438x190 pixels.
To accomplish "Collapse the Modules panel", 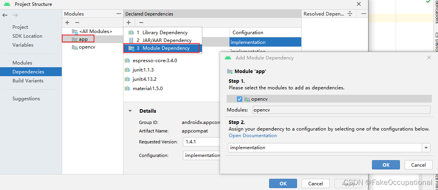I will pos(119,14).
